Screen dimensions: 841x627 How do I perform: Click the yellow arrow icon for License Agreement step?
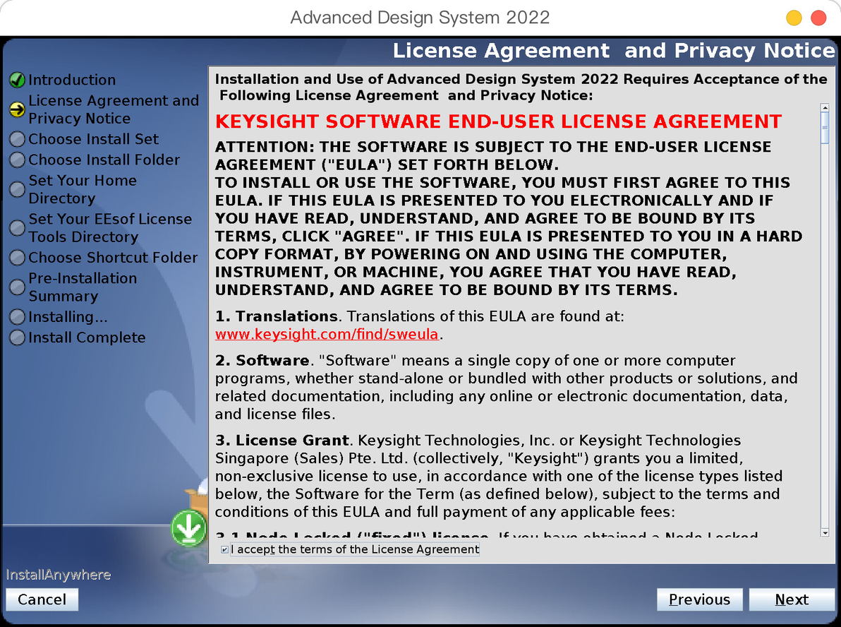17,109
